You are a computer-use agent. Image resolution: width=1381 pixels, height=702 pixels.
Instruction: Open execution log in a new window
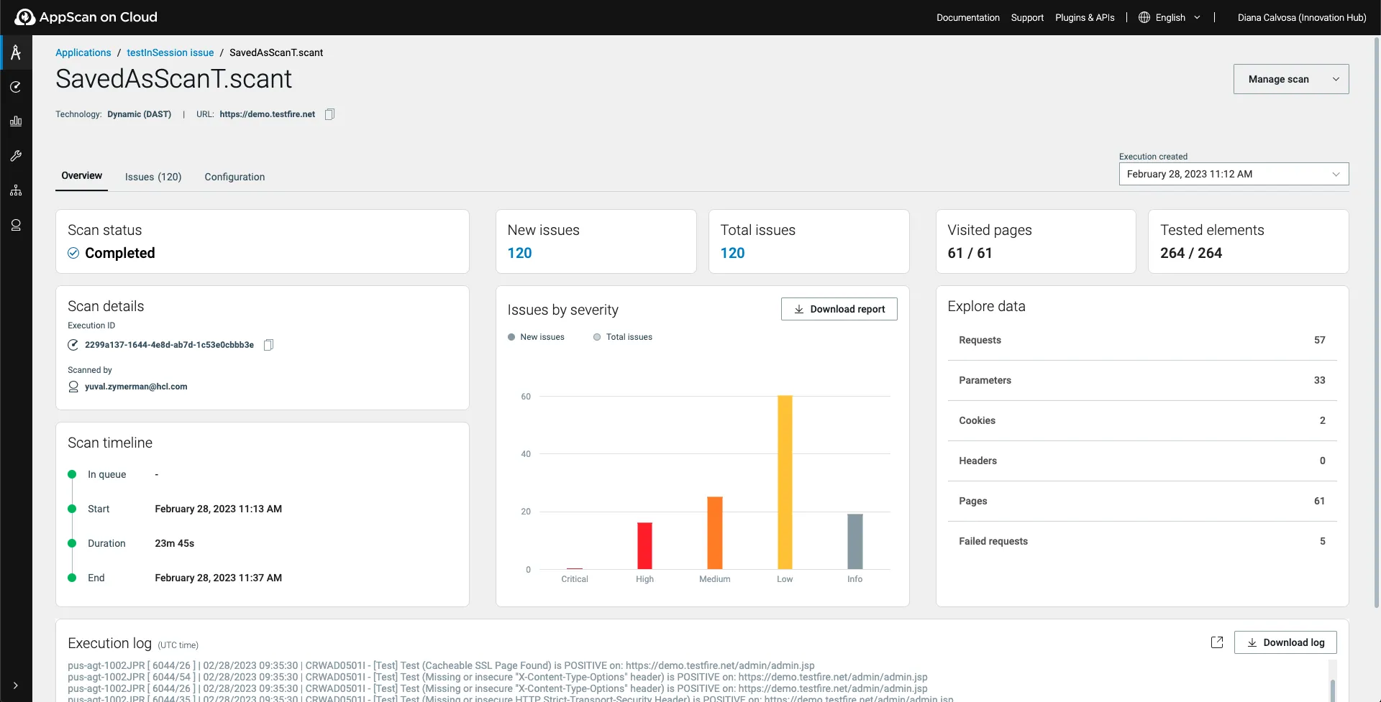click(x=1217, y=642)
